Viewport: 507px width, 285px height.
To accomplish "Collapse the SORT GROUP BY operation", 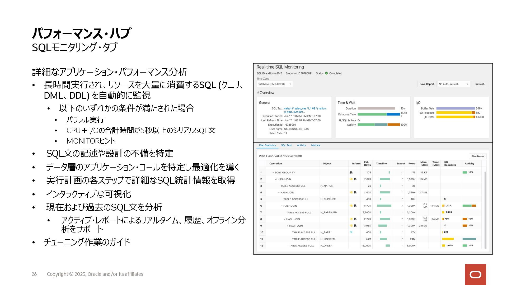I will [x=273, y=173].
